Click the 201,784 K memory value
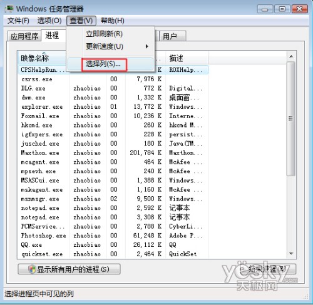Viewport: 313px width, 305px height. click(146, 152)
